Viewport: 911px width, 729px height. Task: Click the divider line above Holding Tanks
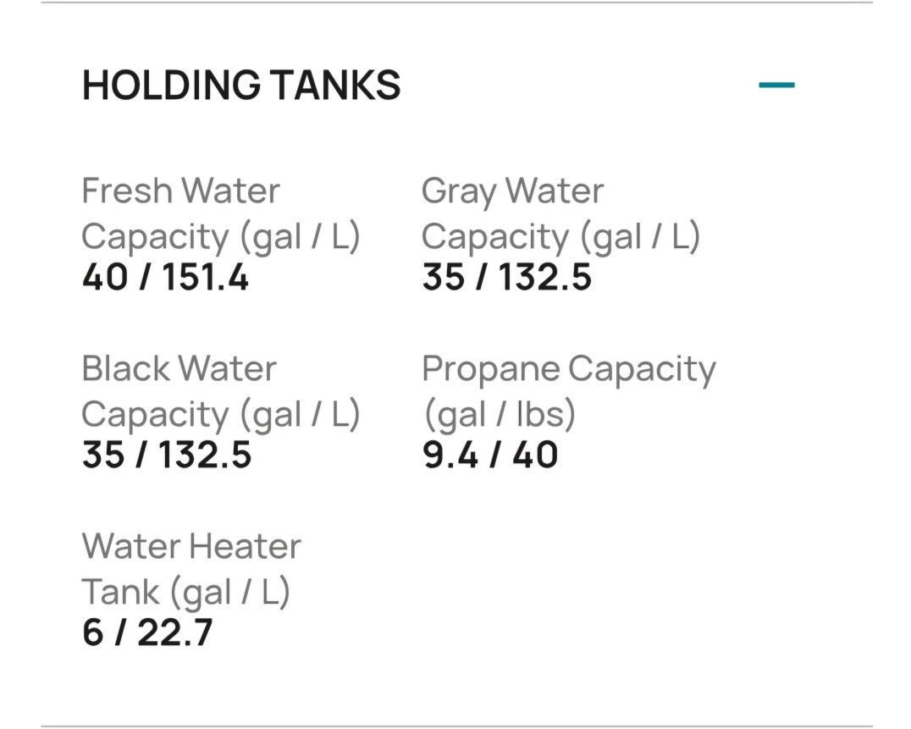(x=455, y=3)
